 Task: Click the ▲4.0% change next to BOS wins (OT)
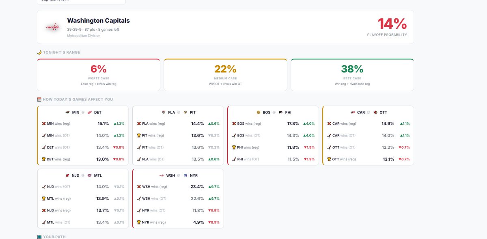tap(309, 136)
